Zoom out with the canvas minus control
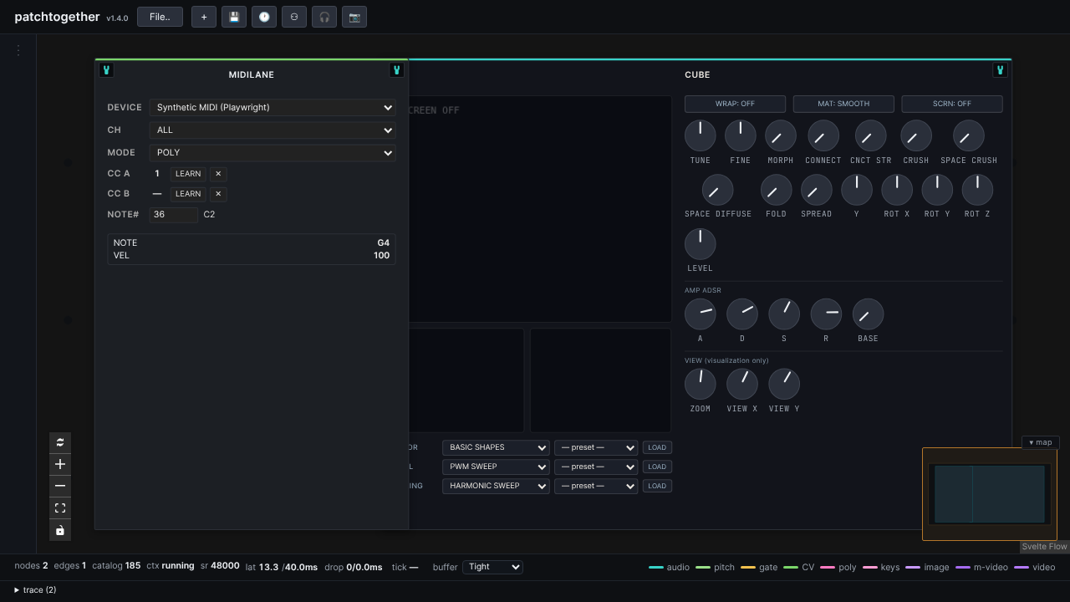 60,486
